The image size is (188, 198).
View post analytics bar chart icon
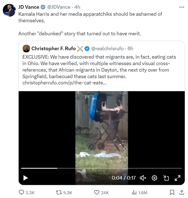tap(134, 193)
